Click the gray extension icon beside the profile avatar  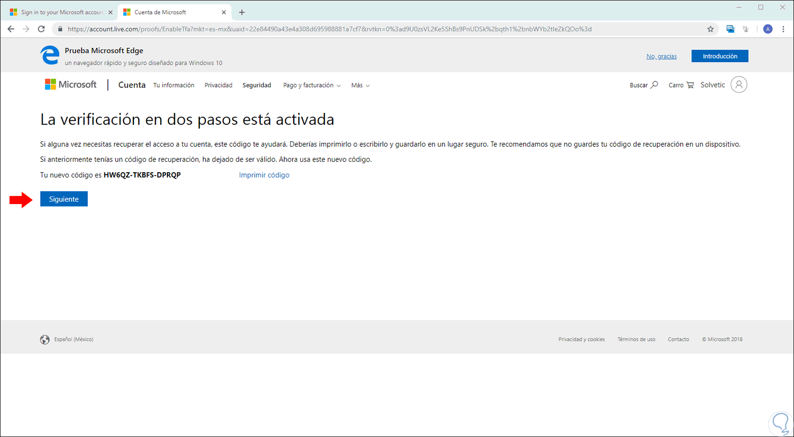point(745,29)
